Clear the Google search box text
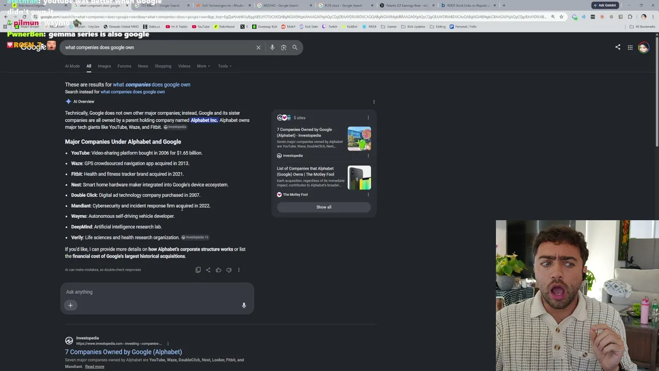This screenshot has width=659, height=371. pos(258,47)
